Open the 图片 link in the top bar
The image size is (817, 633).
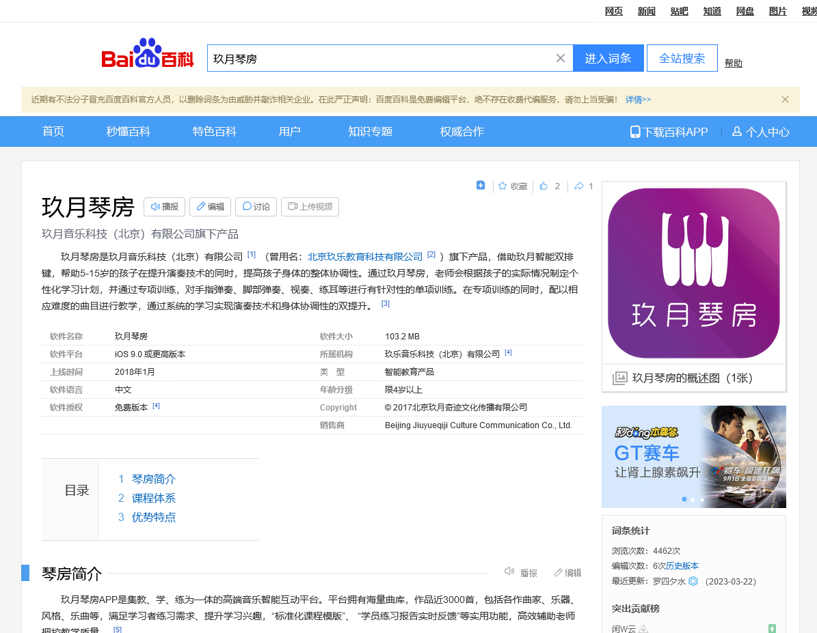(778, 11)
